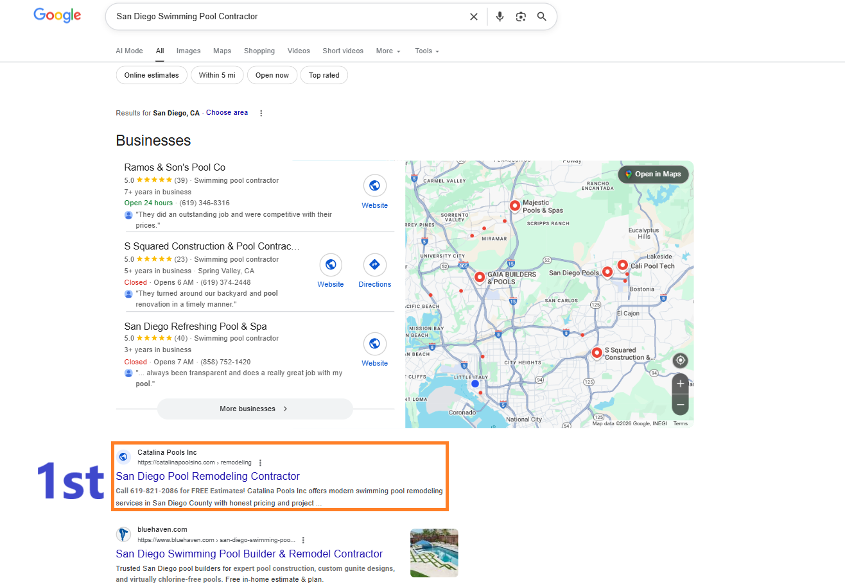Switch to Maps tab

tap(222, 51)
